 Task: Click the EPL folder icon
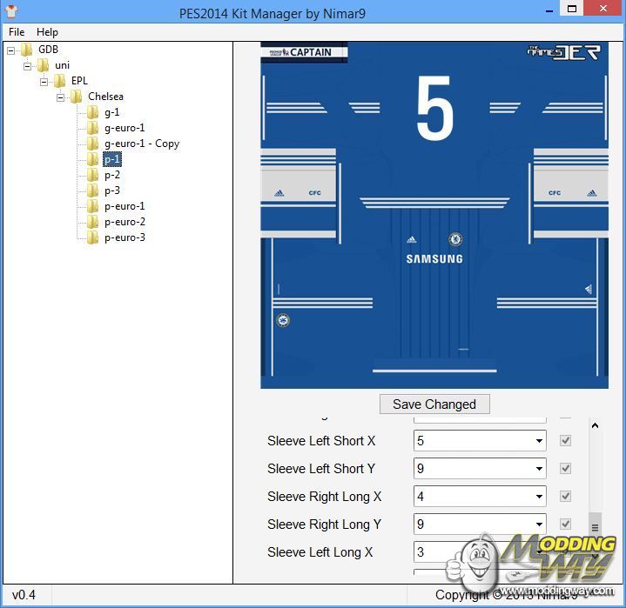[x=59, y=81]
